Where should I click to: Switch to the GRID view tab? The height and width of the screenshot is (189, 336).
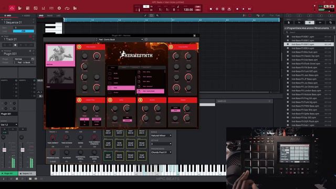coord(41,16)
